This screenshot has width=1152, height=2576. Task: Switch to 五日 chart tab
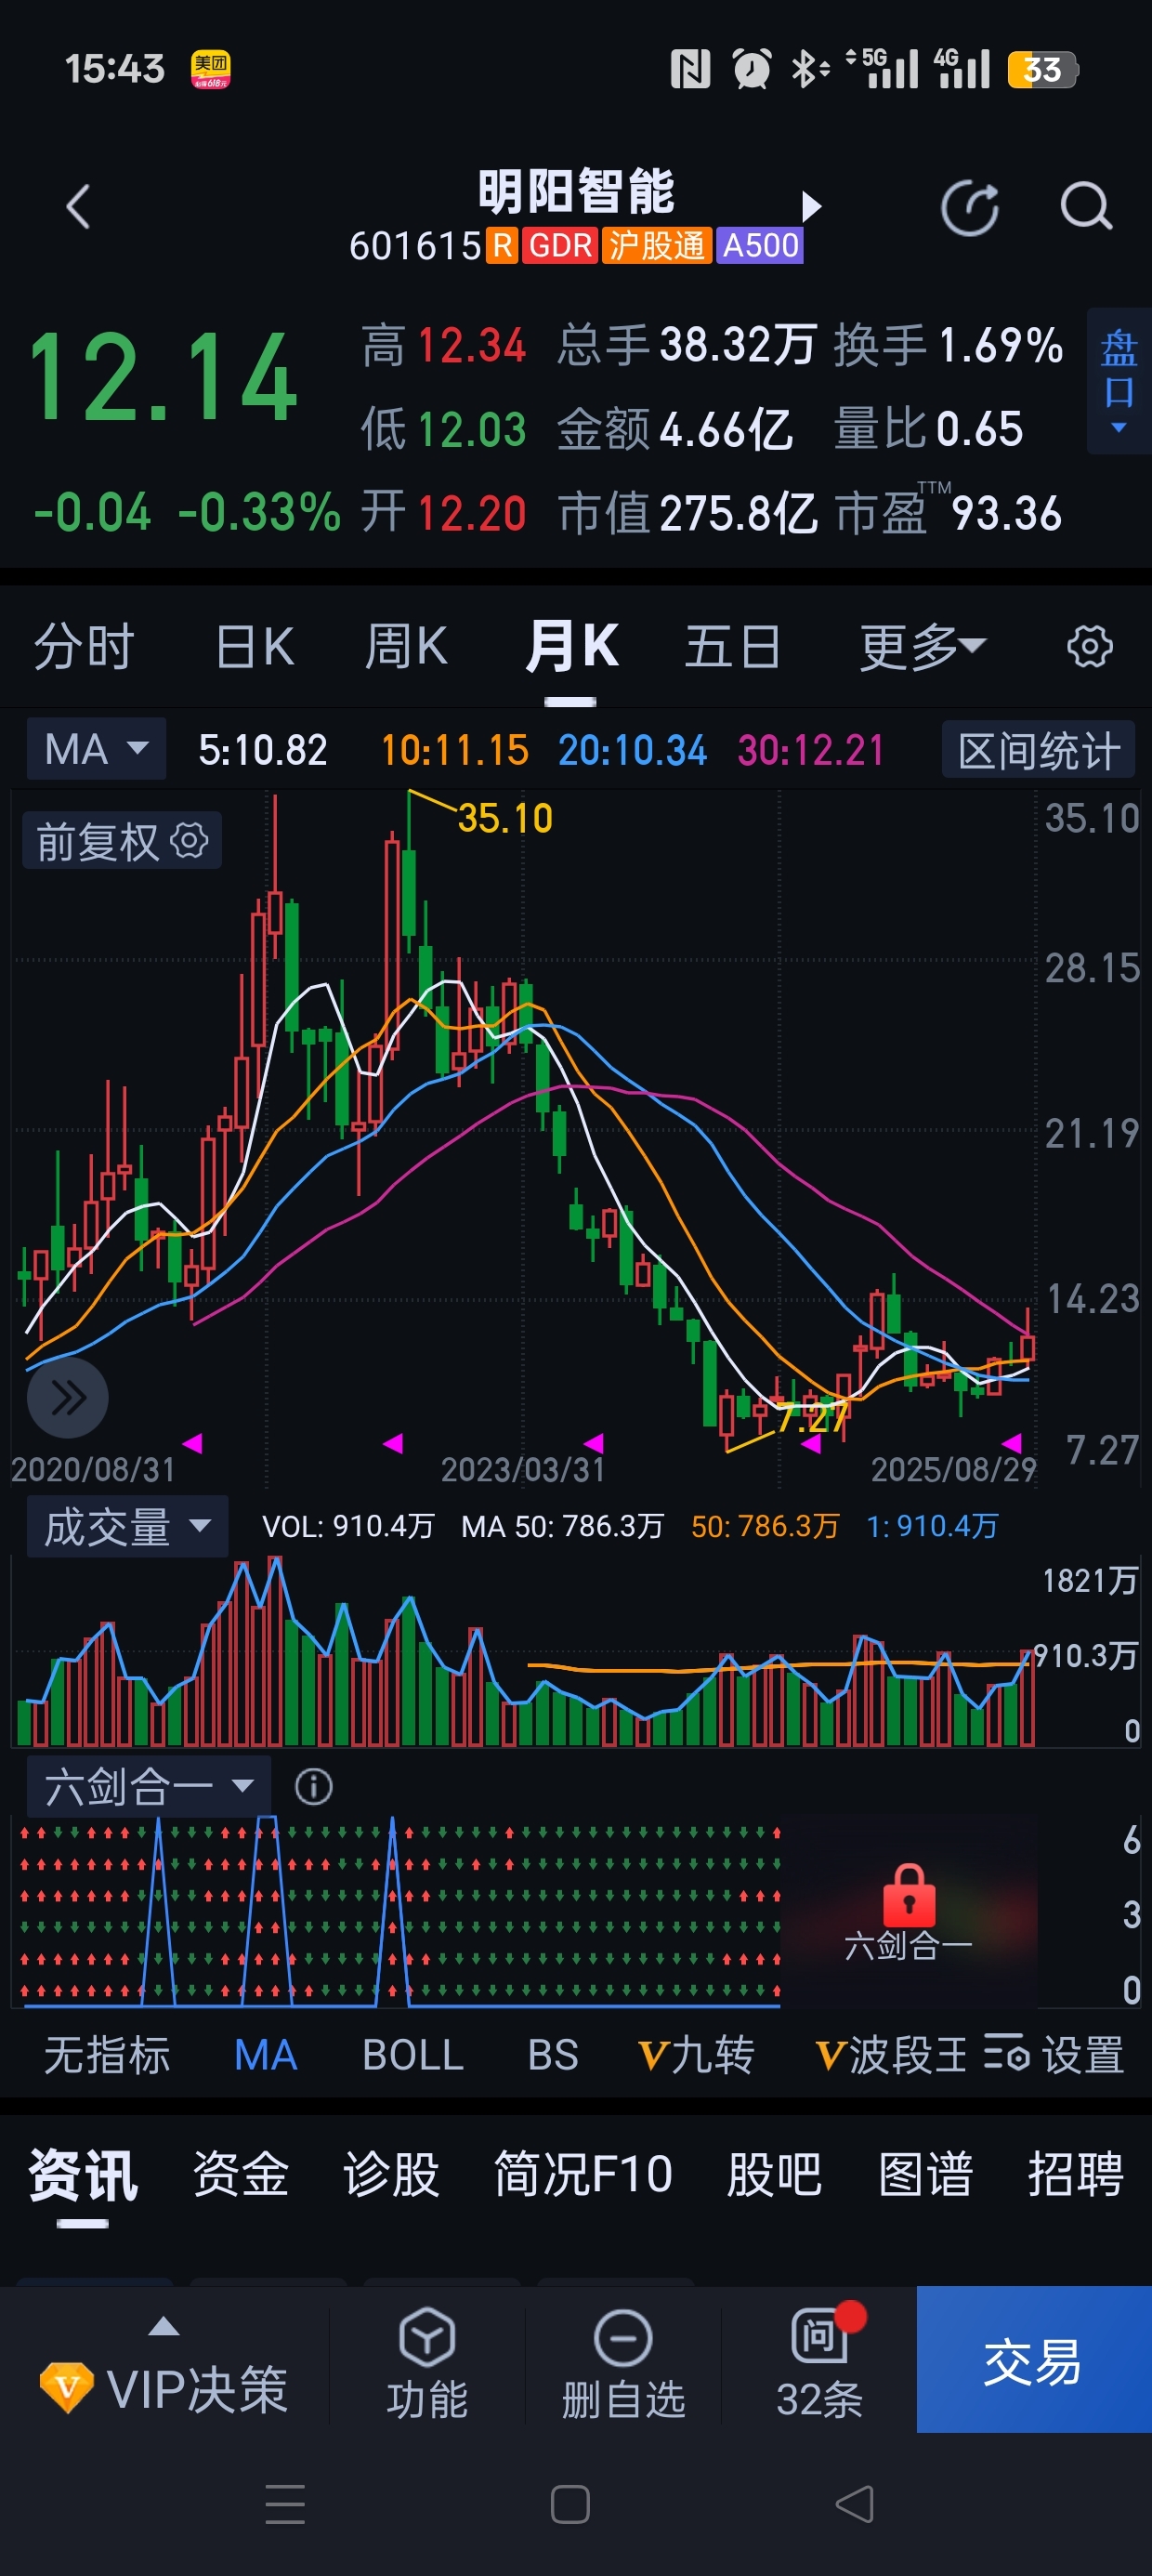pos(733,647)
